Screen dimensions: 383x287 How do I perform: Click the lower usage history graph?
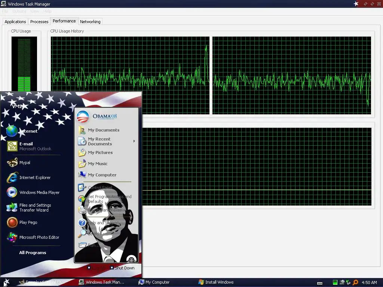(257, 166)
